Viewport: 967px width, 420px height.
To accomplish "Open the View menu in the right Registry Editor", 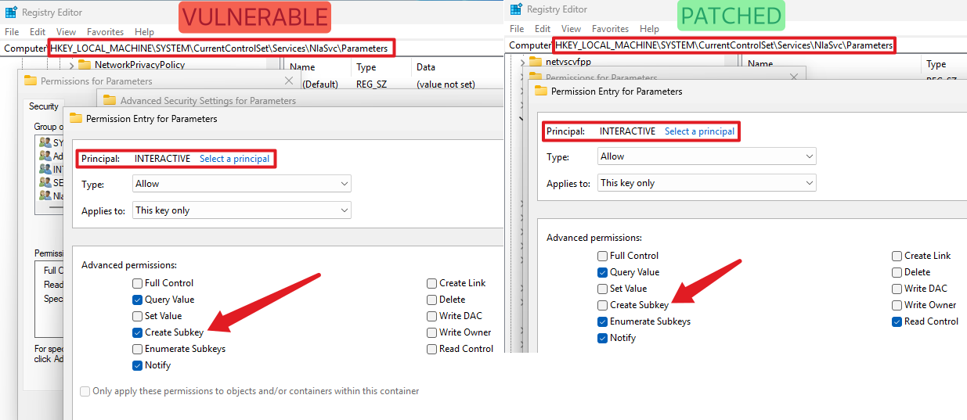I will click(571, 29).
